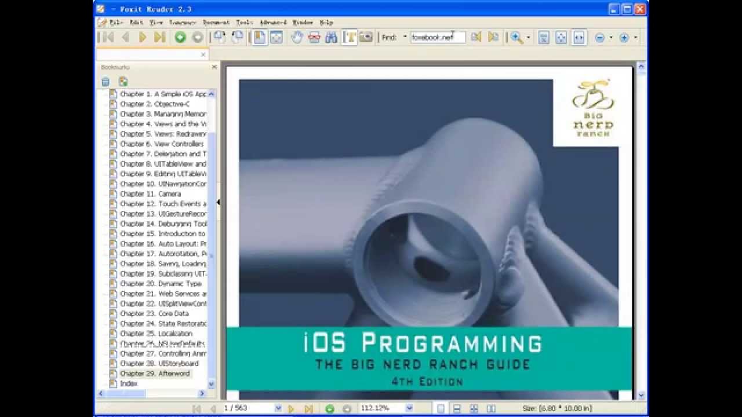Set view to Actual Size
The image size is (742, 417).
(544, 38)
